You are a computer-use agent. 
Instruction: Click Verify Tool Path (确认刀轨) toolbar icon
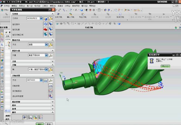71,16
